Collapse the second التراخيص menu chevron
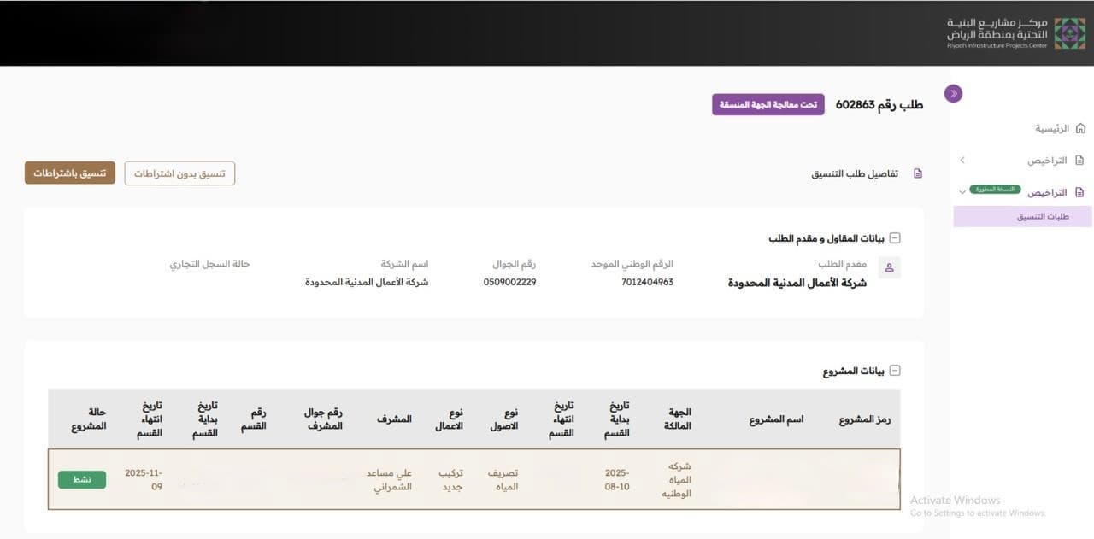The width and height of the screenshot is (1094, 539). [x=962, y=192]
